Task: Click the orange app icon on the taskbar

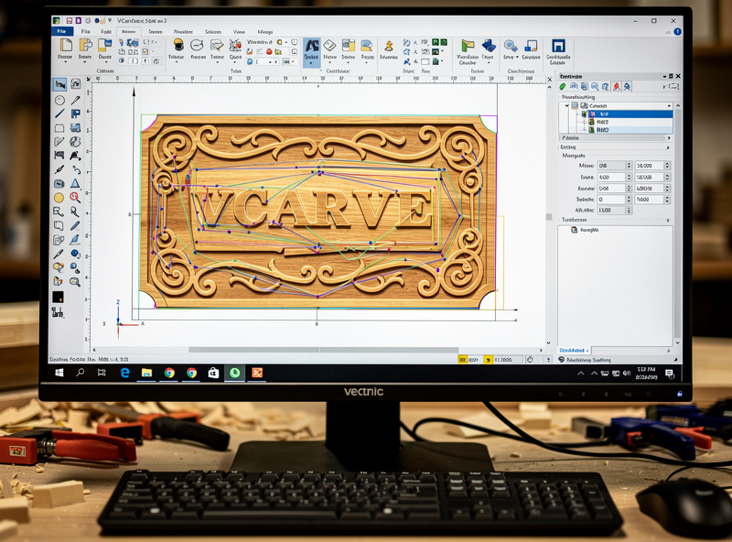Action: coord(257,373)
